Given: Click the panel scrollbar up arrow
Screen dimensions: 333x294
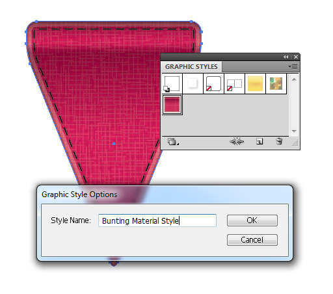Looking at the screenshot, I should tap(294, 79).
